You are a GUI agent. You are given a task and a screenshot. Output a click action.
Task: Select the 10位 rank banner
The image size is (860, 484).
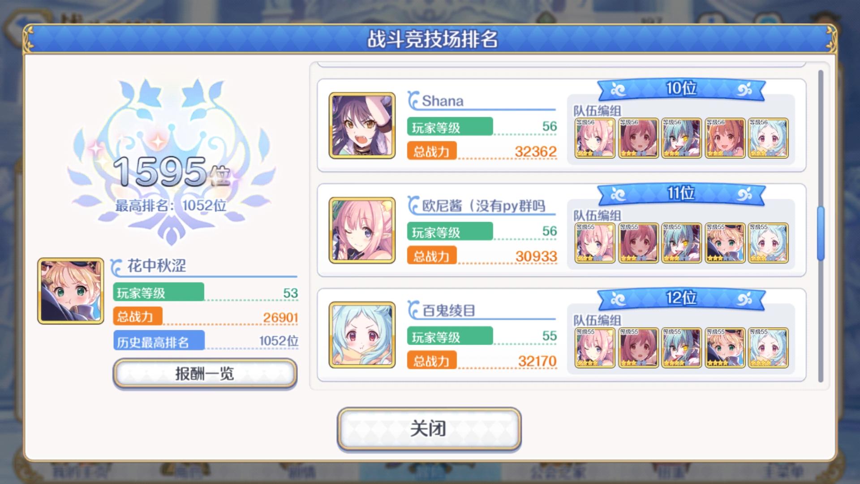click(681, 89)
